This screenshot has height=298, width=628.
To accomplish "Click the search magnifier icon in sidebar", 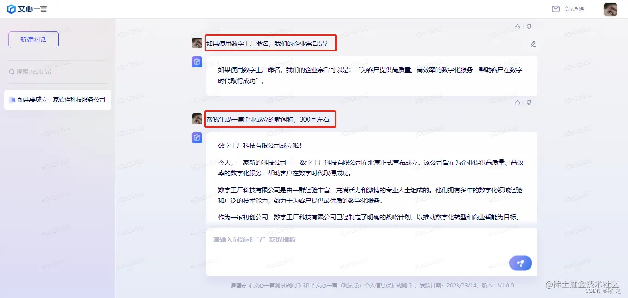I will point(12,72).
